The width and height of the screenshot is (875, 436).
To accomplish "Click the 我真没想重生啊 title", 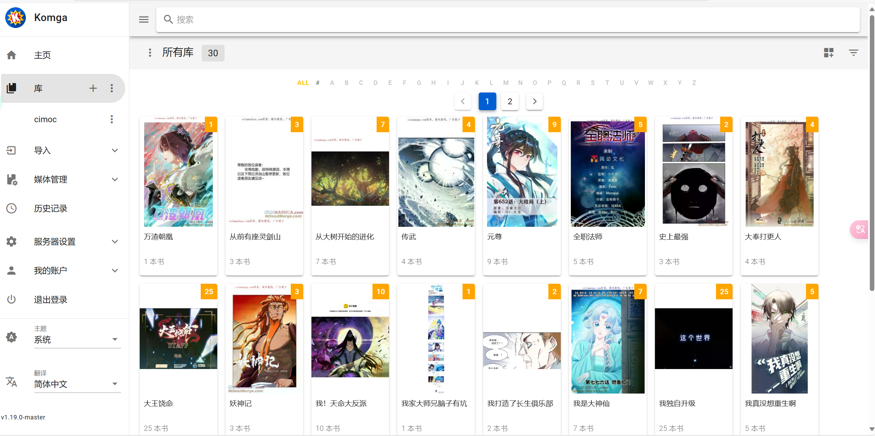I will 770,403.
